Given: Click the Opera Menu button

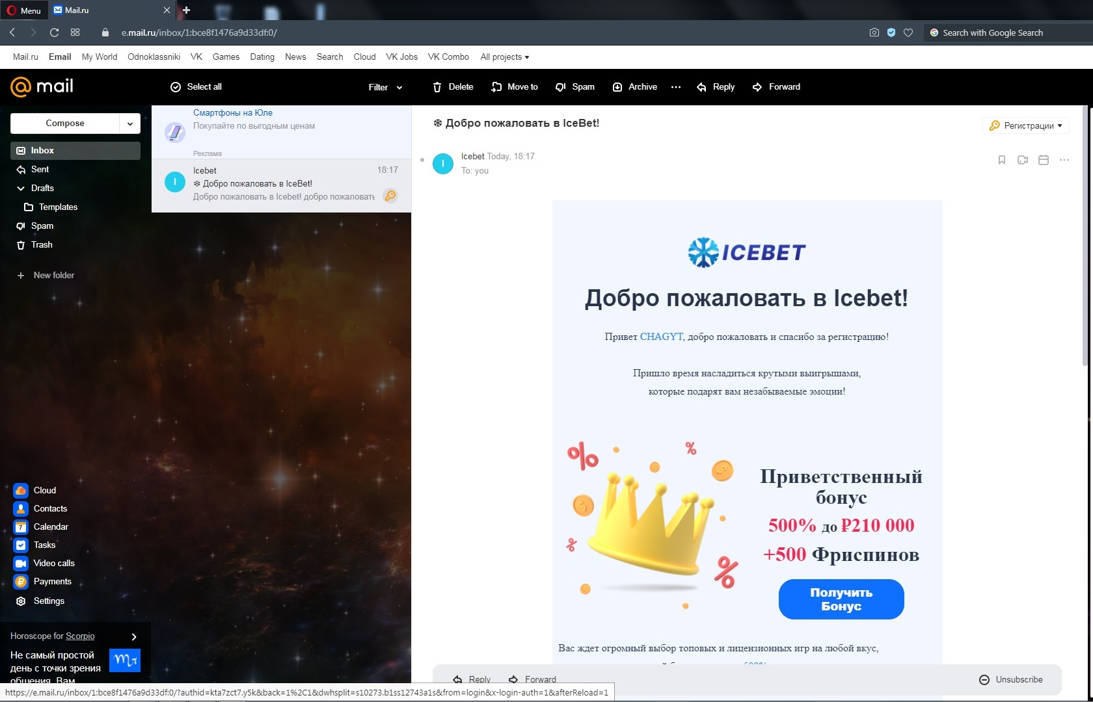Looking at the screenshot, I should (x=23, y=10).
